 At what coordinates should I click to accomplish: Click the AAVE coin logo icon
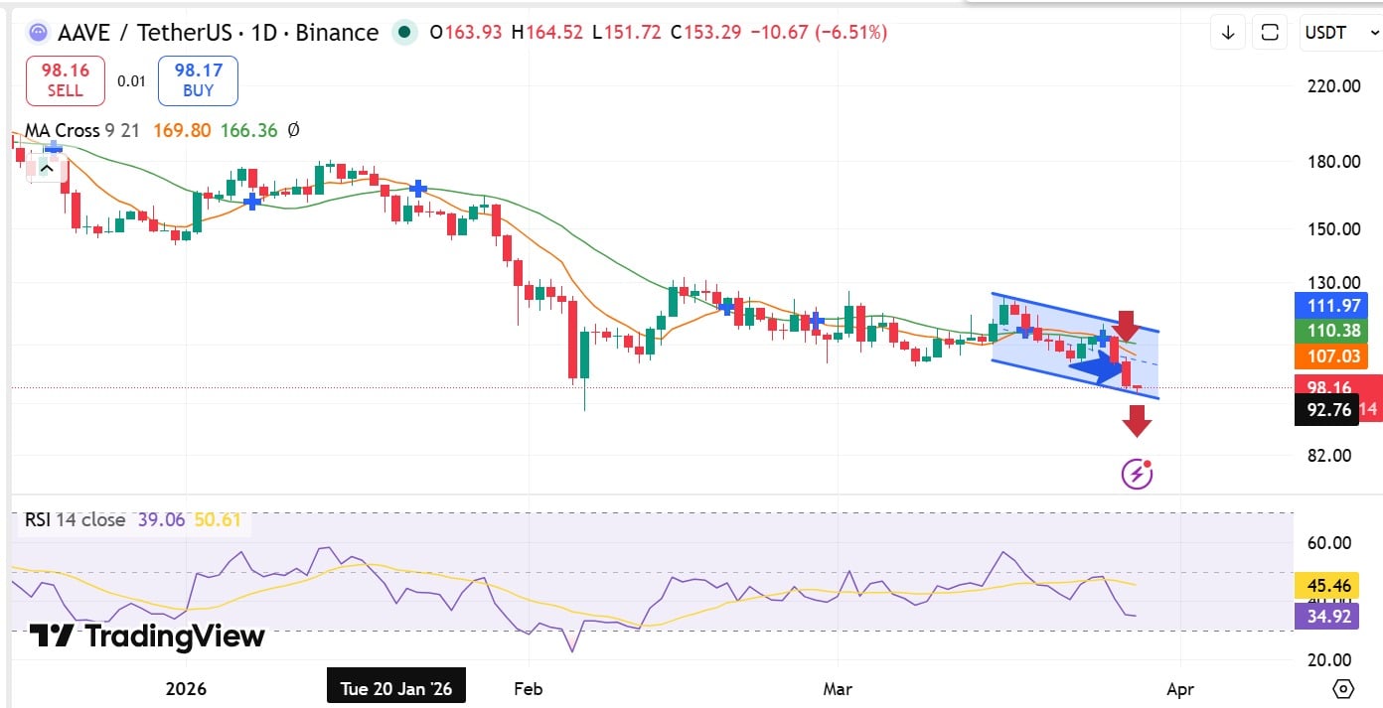37,32
